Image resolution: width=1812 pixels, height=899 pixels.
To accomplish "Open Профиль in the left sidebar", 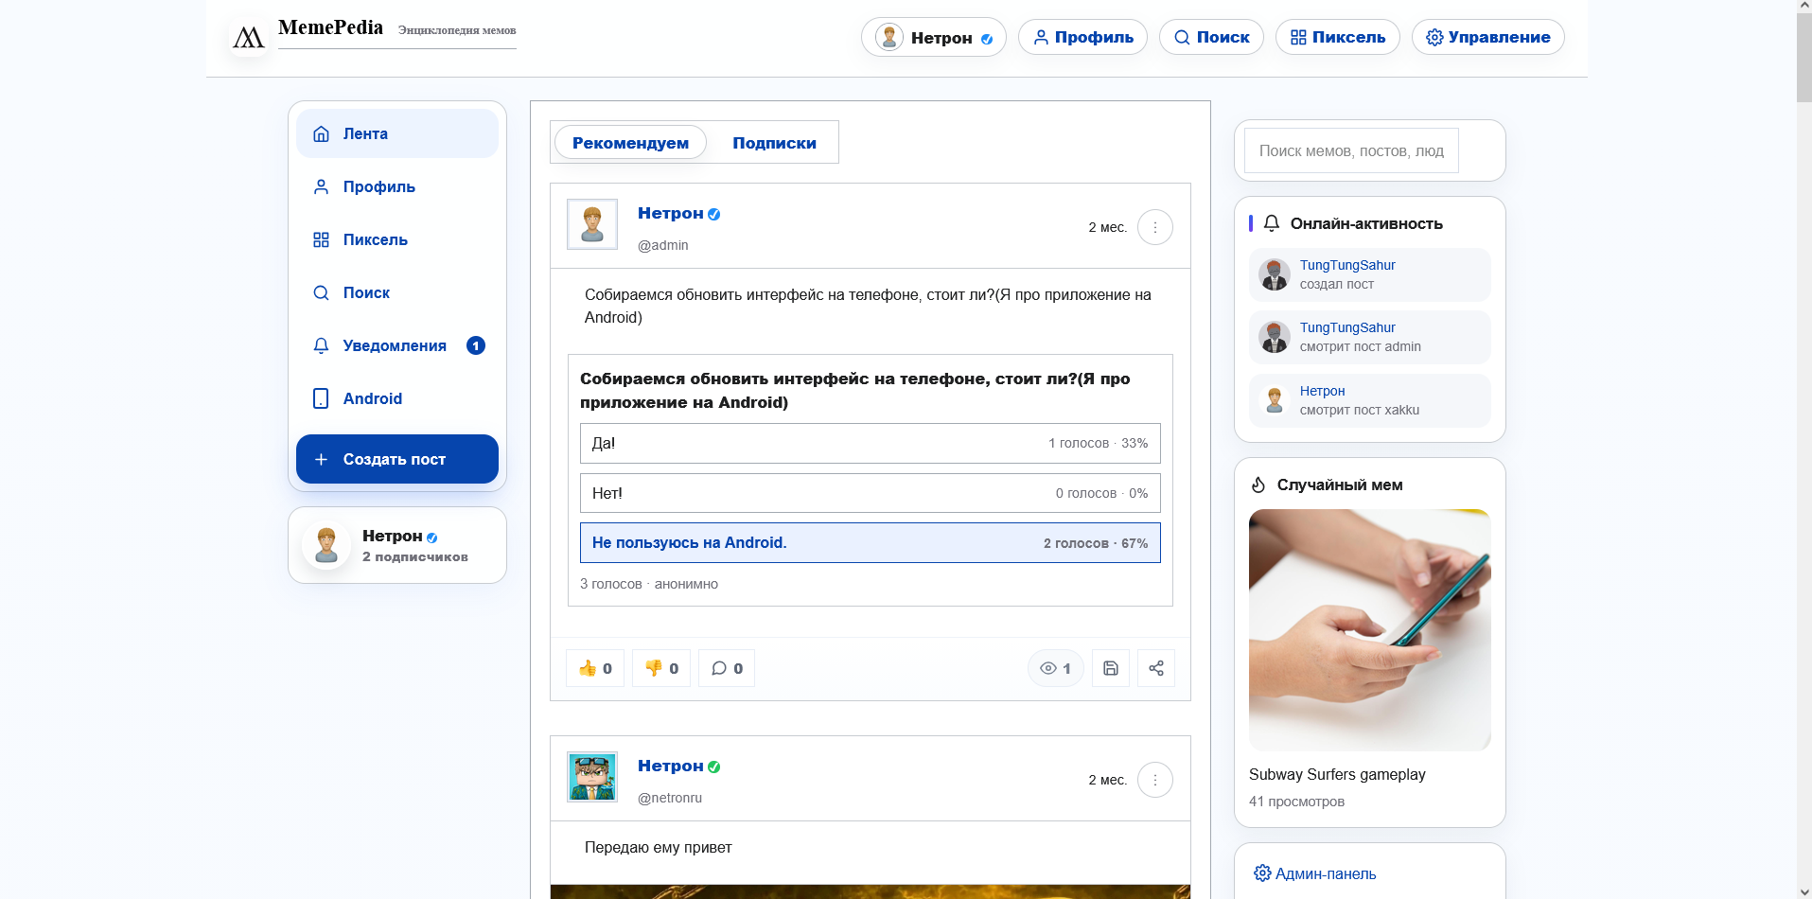I will pyautogui.click(x=397, y=186).
